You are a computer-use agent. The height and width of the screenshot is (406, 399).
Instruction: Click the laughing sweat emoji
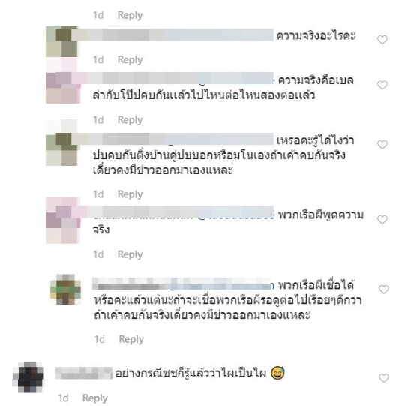[x=277, y=373]
